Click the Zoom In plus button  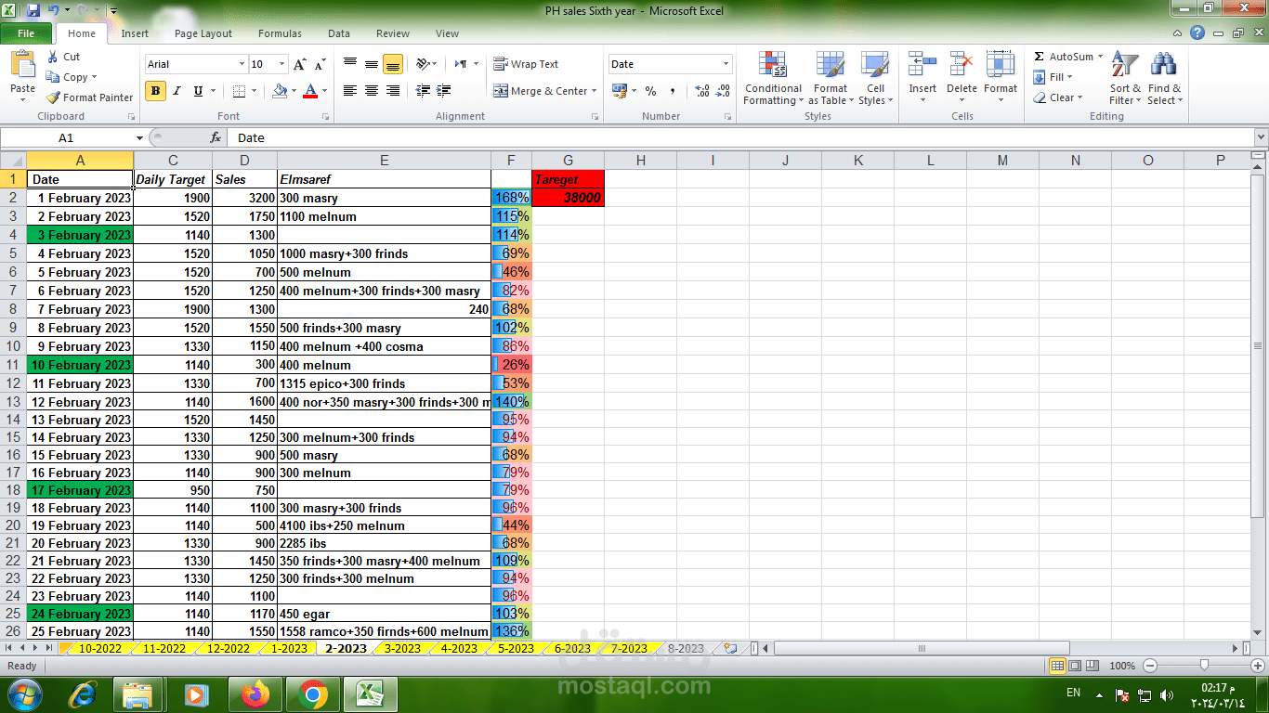(1257, 666)
